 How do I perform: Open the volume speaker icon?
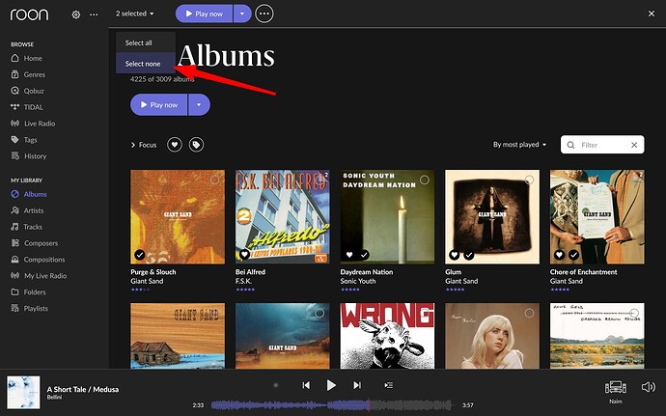point(649,387)
